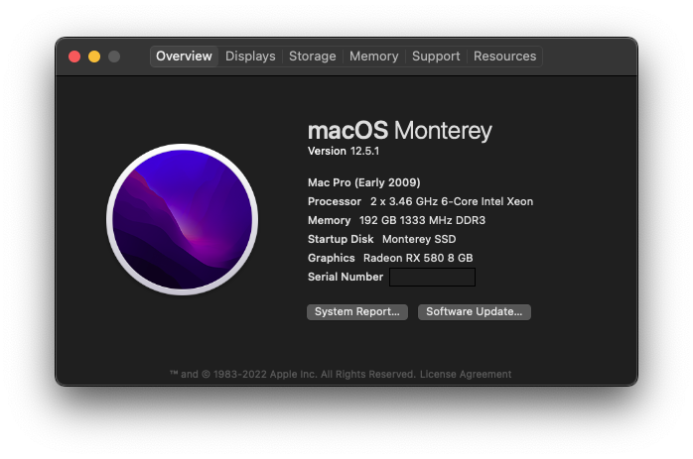The height and width of the screenshot is (459, 693).
Task: Select the Storage tab
Action: click(312, 57)
